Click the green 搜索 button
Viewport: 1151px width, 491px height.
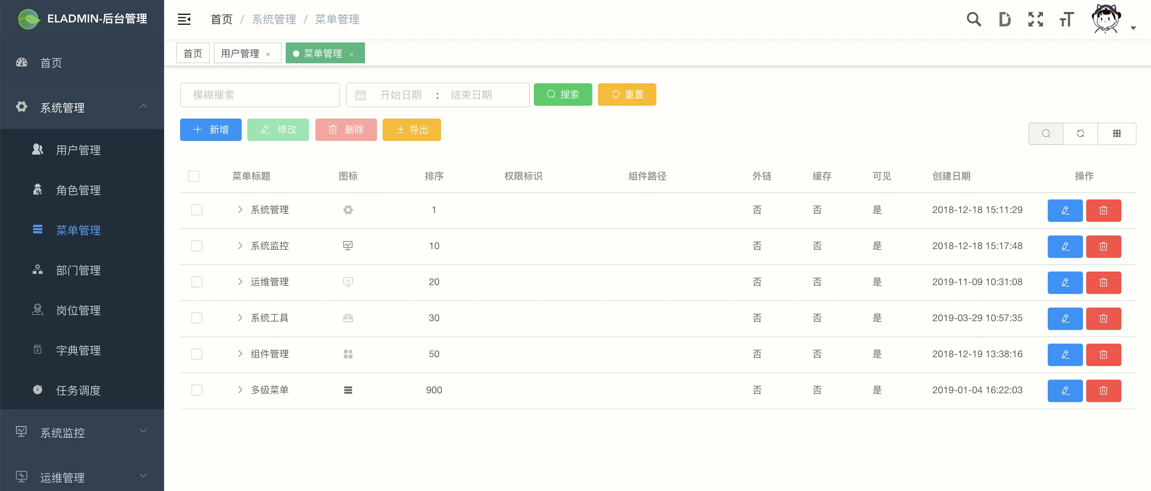(563, 95)
